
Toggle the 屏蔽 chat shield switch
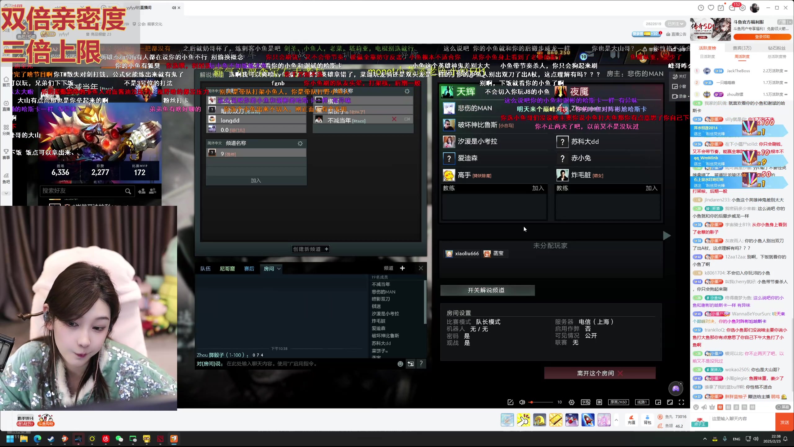(x=783, y=407)
